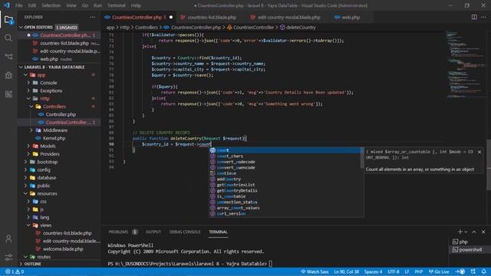Click Ln 90, Col 38 status item
This screenshot has height=276, width=491.
click(x=346, y=271)
